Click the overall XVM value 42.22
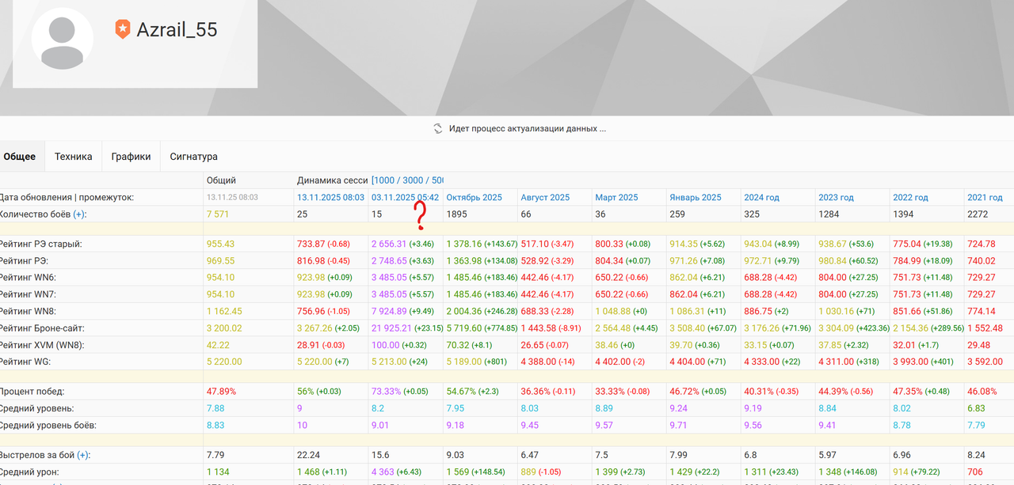Screen dimensions: 1014x485 pos(219,345)
